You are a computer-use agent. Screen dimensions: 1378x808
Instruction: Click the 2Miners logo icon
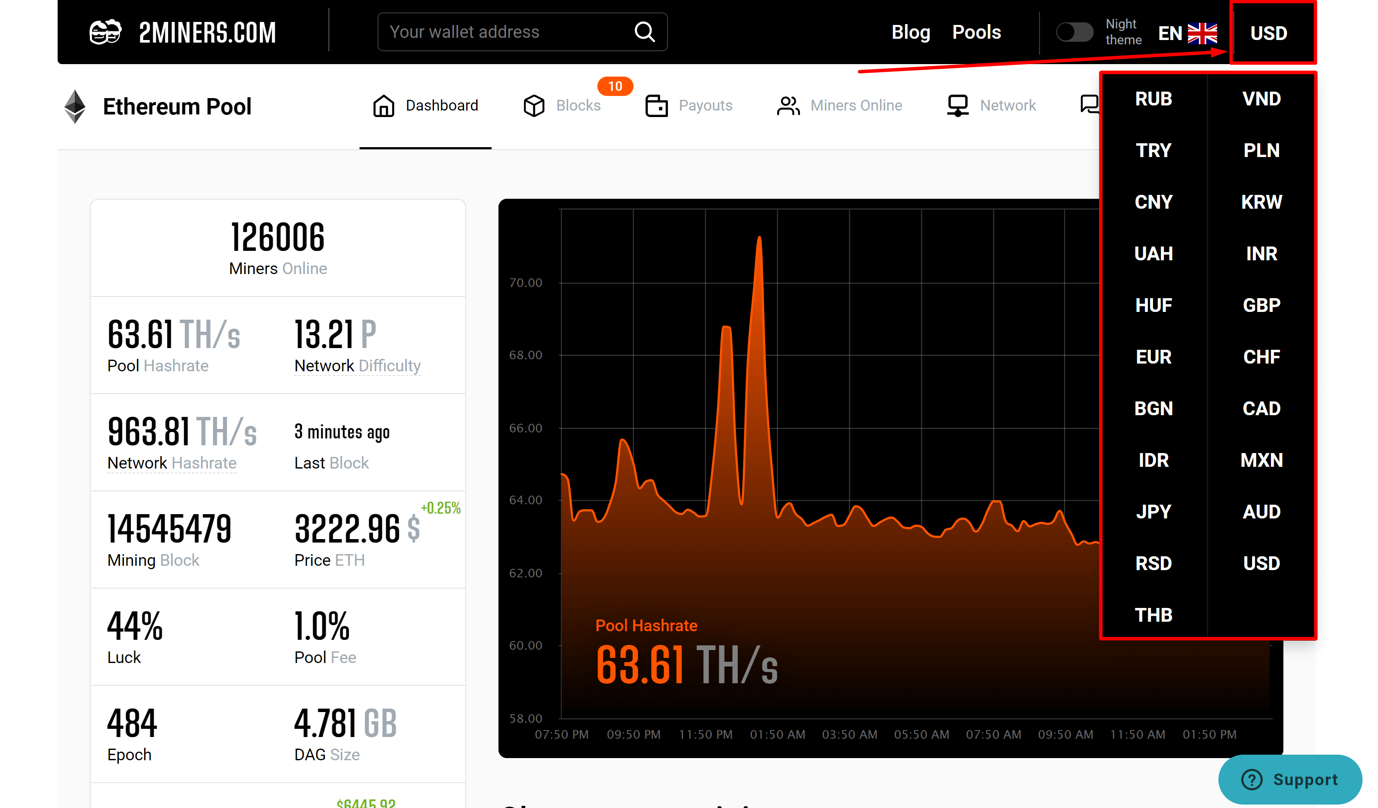point(105,32)
